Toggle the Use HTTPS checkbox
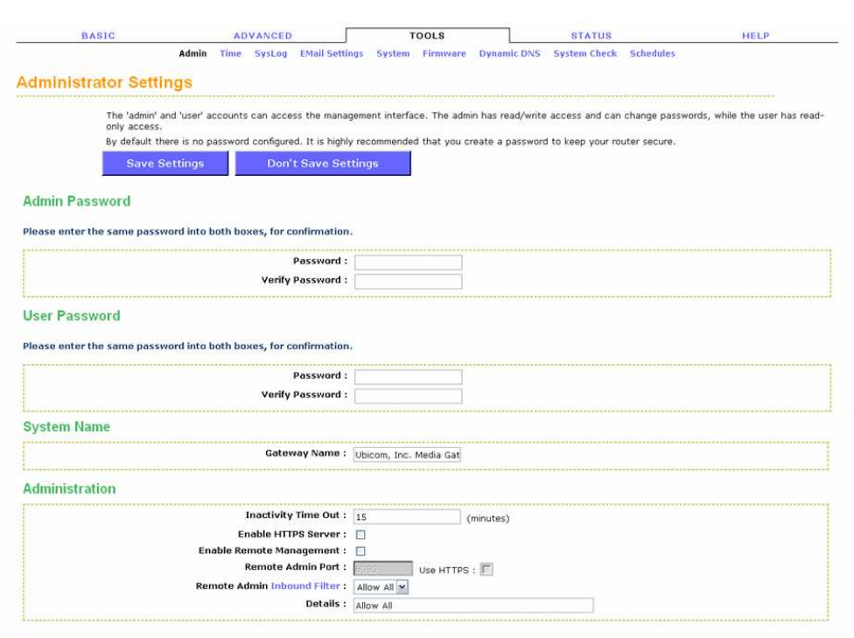854x638 pixels. pos(486,570)
